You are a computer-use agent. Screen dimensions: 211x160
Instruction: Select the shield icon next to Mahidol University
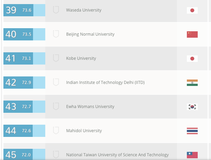56,131
